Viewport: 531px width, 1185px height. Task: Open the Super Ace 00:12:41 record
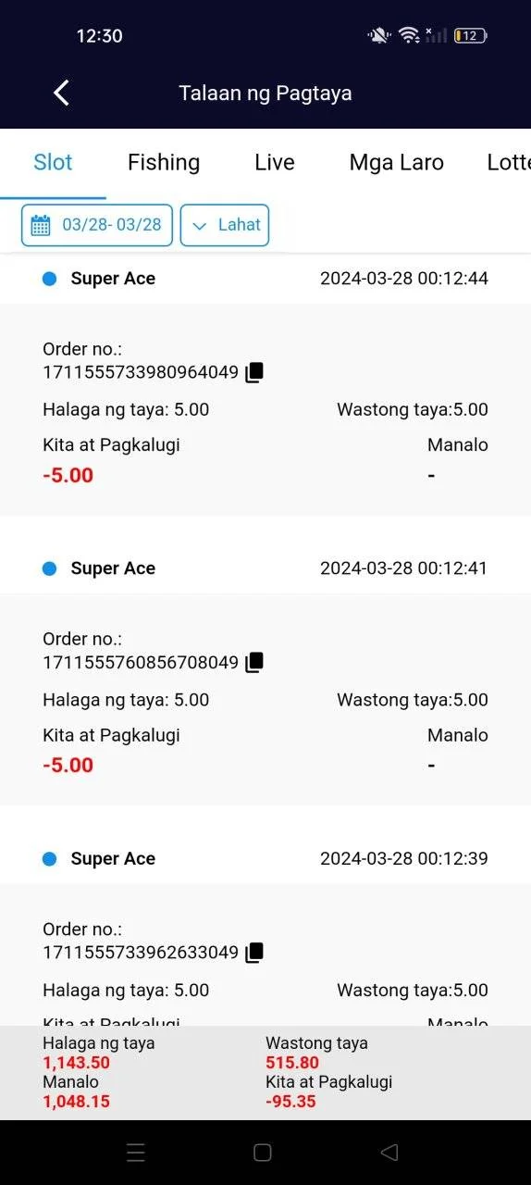tap(265, 568)
